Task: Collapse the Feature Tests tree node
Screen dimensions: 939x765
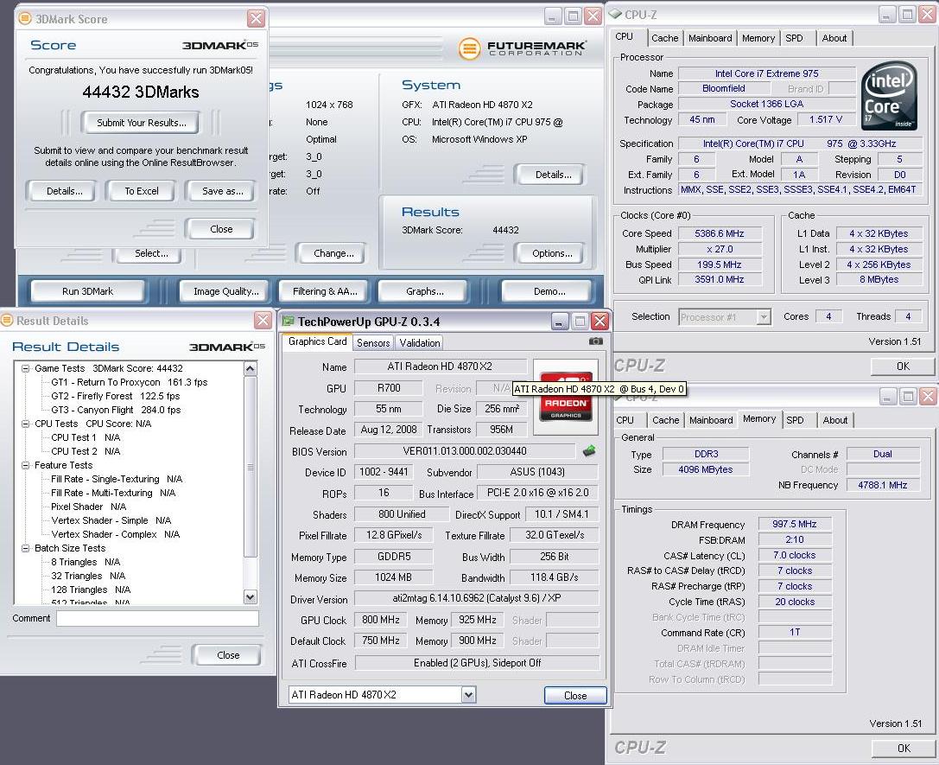Action: [x=26, y=465]
